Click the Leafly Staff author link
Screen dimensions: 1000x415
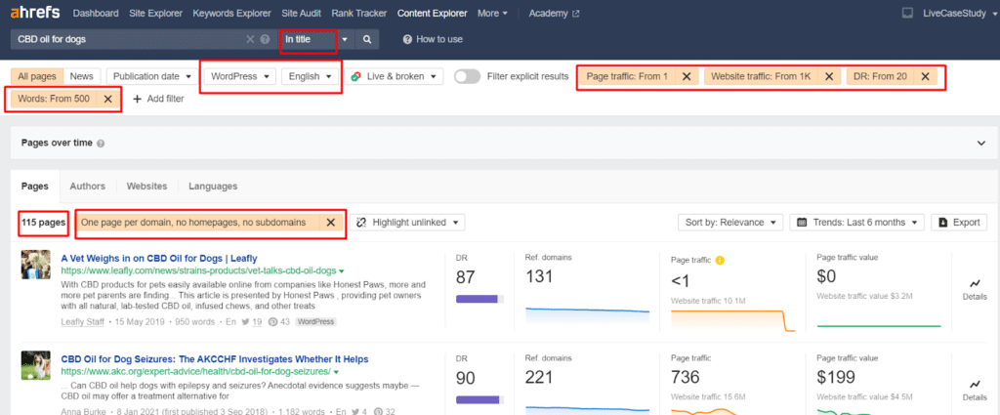[x=82, y=322]
